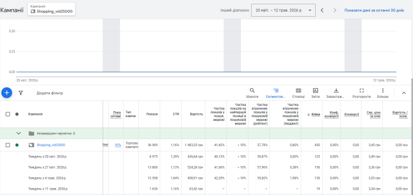Image resolution: width=413 pixels, height=195 pixels.
Task: Click the Download icon
Action: (x=336, y=91)
